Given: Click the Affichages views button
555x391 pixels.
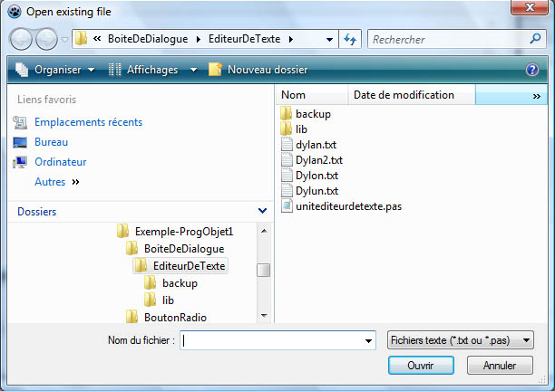Looking at the screenshot, I should pos(143,70).
